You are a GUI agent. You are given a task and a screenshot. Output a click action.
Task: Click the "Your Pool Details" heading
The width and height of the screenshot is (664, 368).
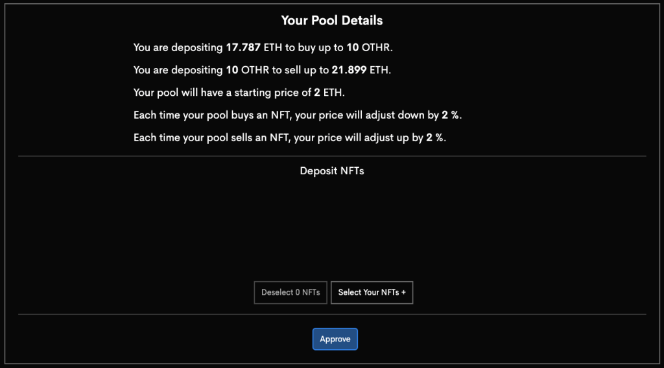point(331,21)
